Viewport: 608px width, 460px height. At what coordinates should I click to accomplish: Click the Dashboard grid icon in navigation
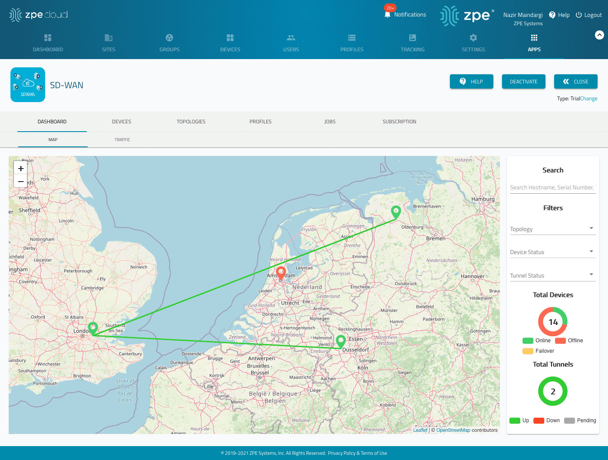[48, 38]
